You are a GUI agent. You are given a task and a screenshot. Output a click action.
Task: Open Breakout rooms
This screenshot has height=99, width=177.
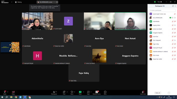[97, 92]
